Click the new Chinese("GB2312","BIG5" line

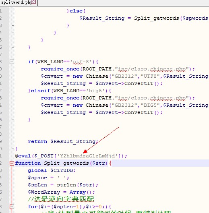point(124,105)
